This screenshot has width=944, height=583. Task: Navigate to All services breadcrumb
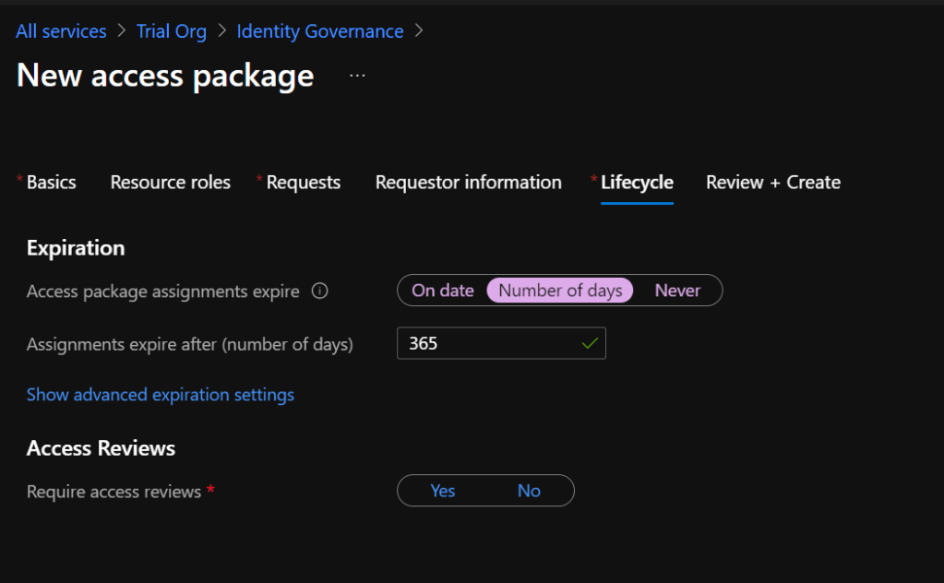pyautogui.click(x=61, y=31)
